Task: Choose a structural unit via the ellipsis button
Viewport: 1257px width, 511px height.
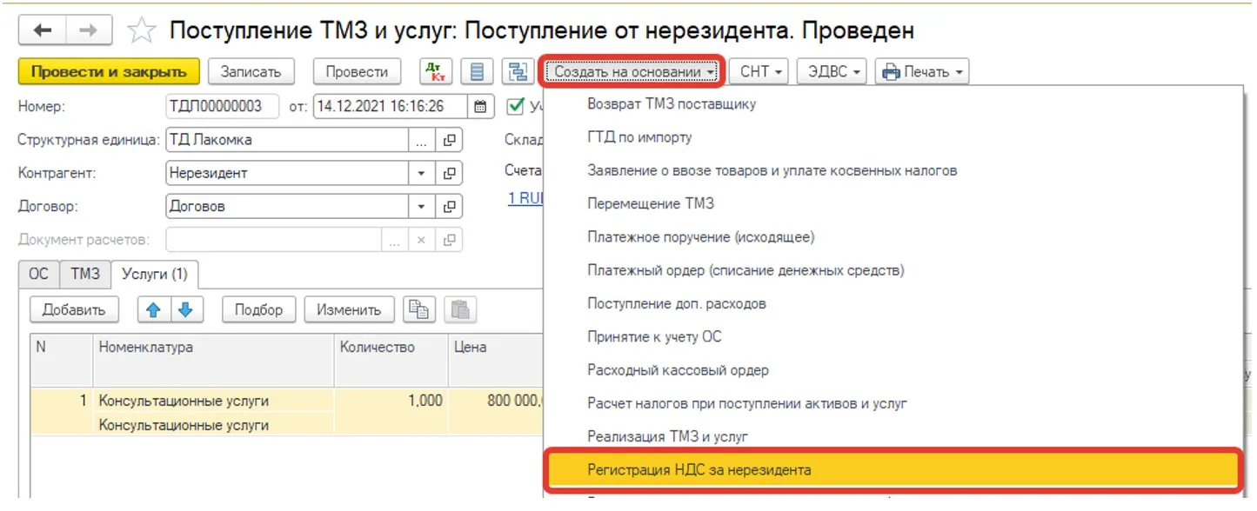Action: click(x=421, y=140)
